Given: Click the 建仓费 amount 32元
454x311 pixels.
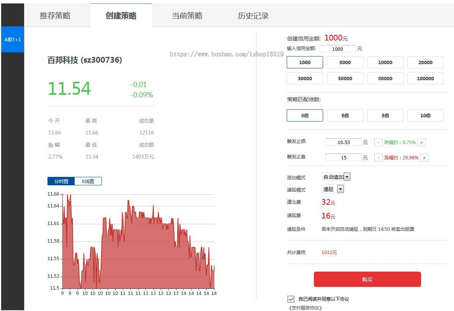Looking at the screenshot, I should tap(328, 202).
